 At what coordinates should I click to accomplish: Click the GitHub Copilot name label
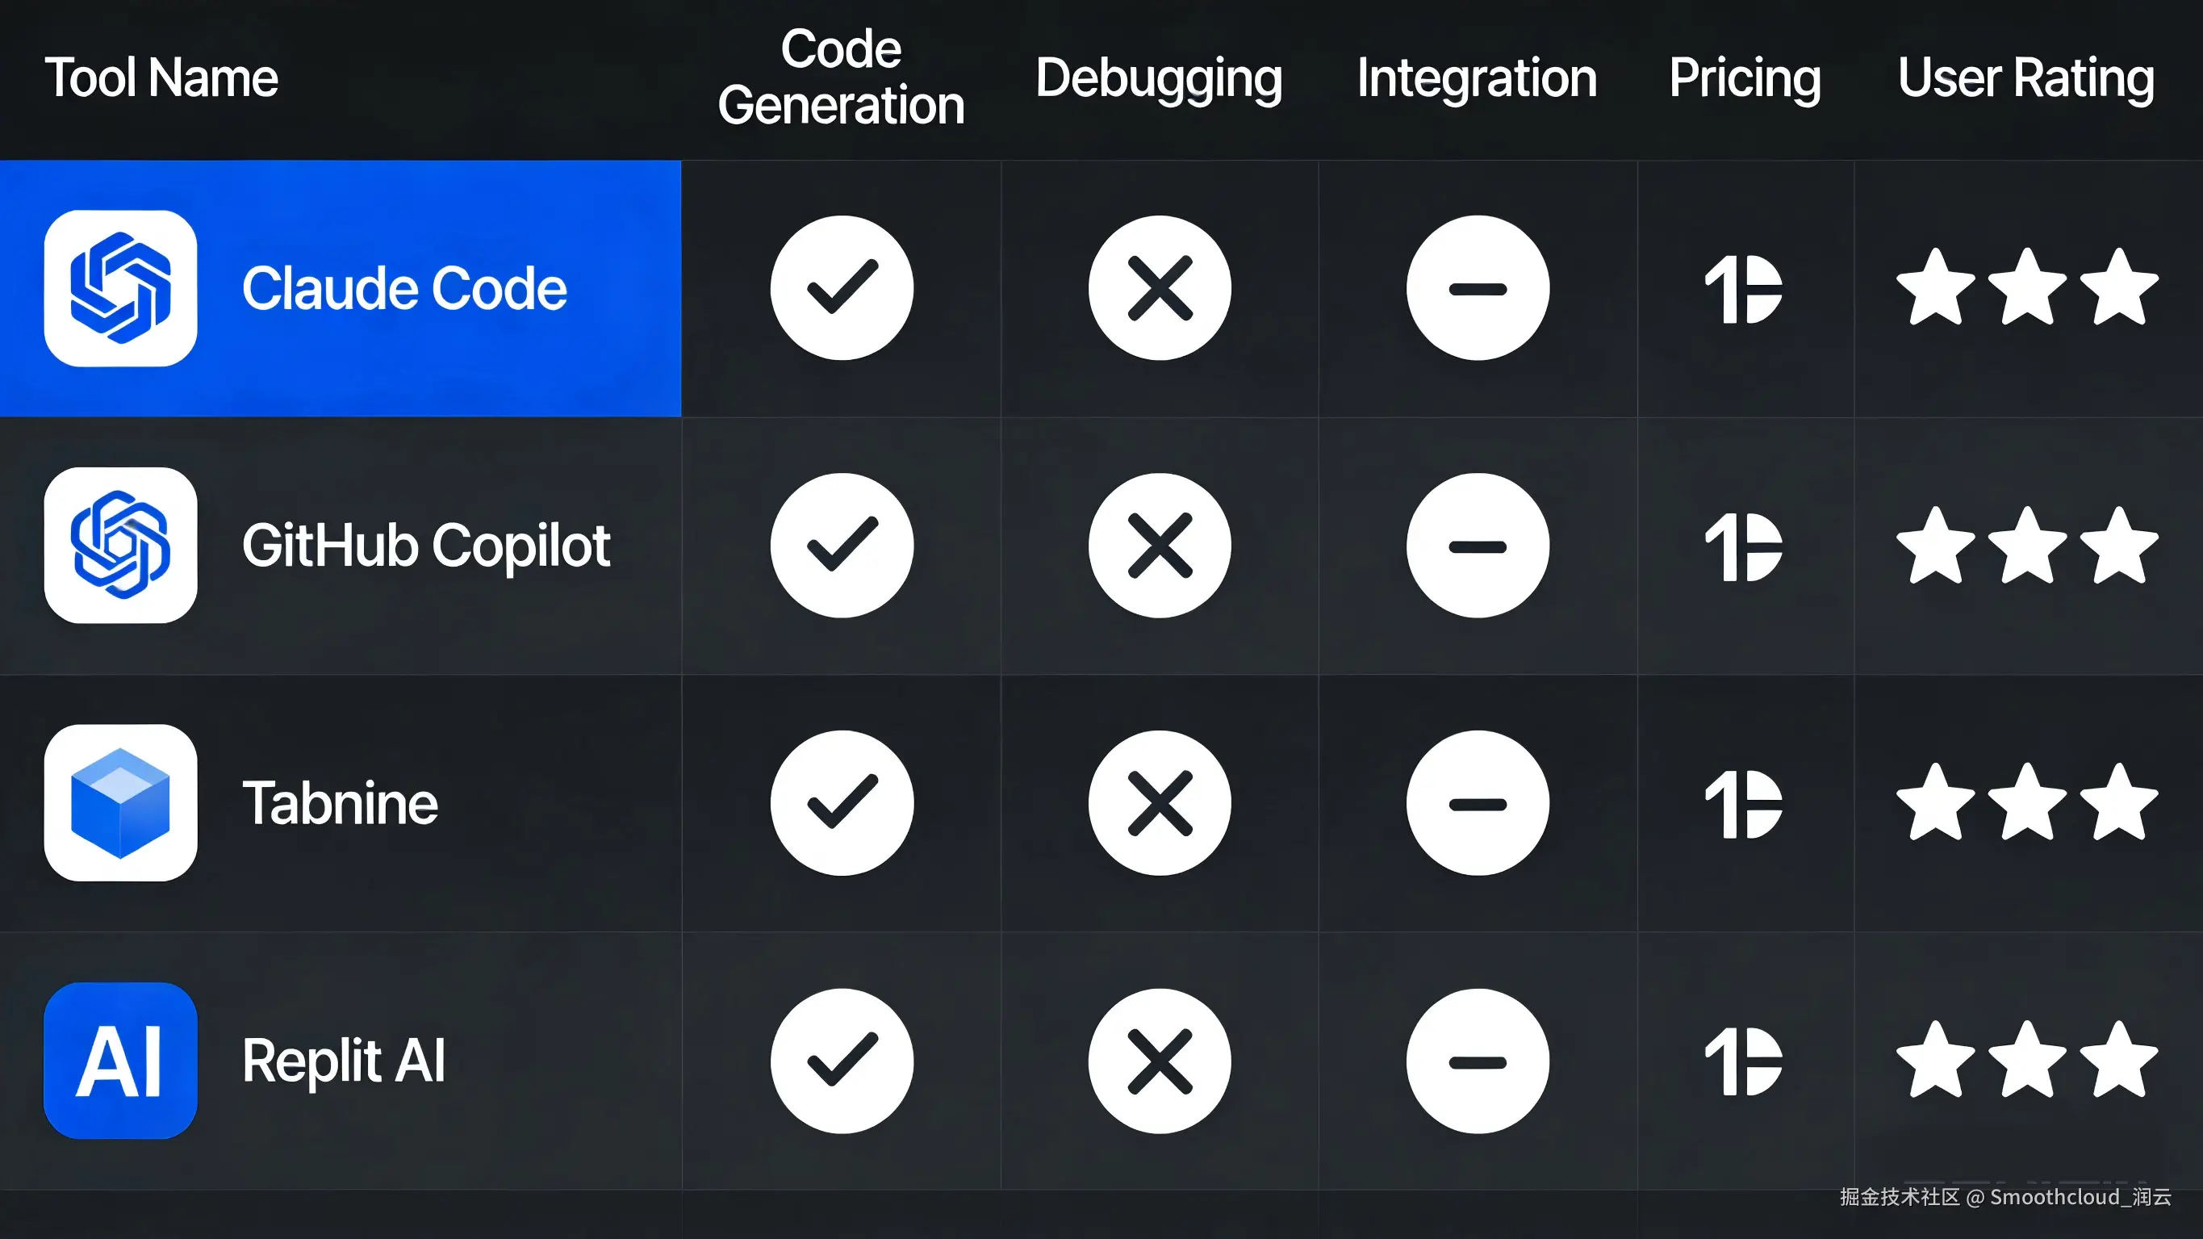[426, 545]
